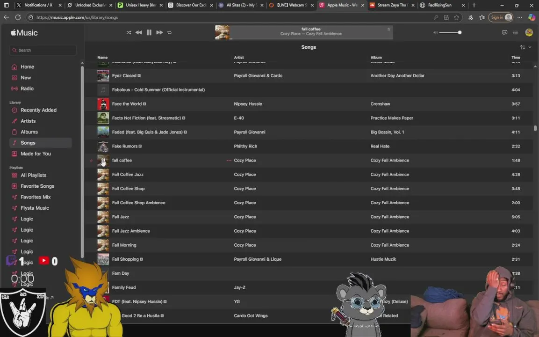
Task: Open the lyrics panel icon
Action: coord(504,32)
